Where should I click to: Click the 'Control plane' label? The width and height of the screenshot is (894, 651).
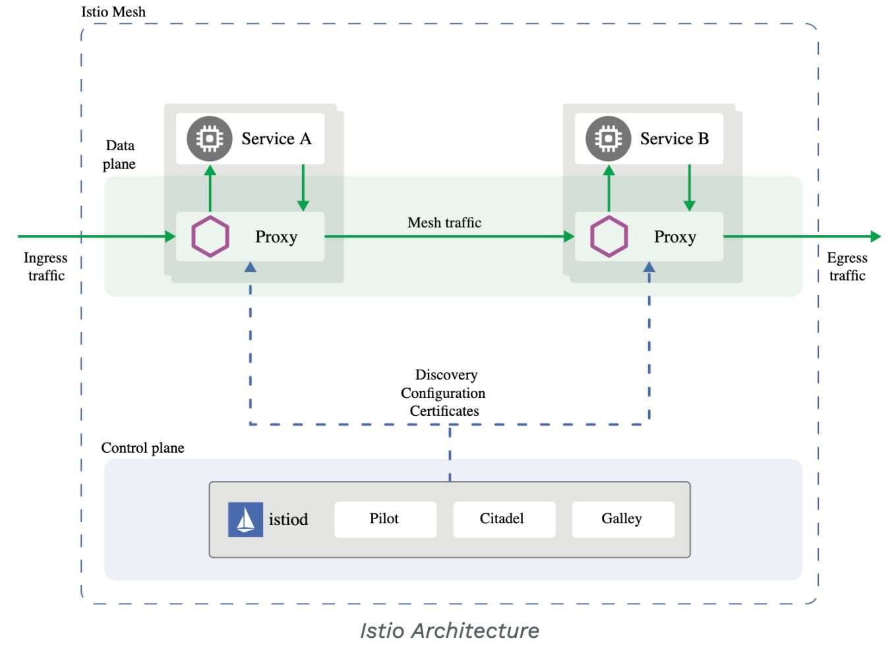142,448
